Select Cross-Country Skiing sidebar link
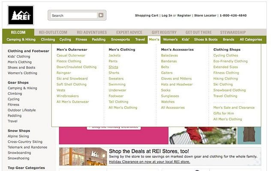Image resolution: width=271 pixels, height=171 pixels. [25, 142]
